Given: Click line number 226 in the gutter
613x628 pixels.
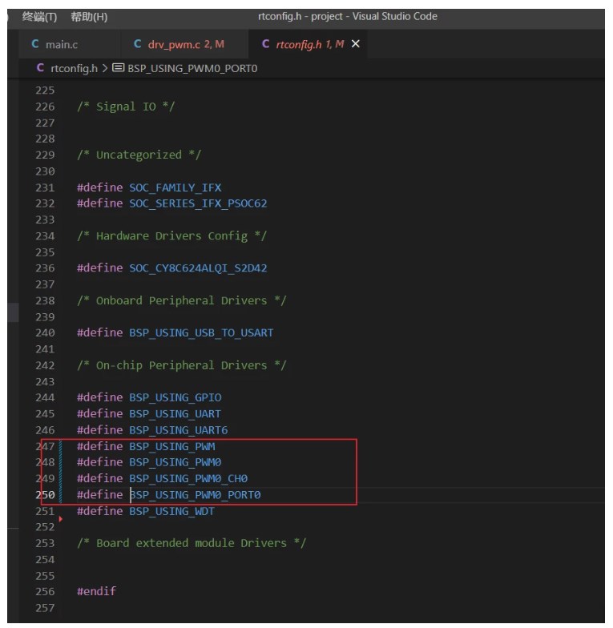Looking at the screenshot, I should [45, 107].
